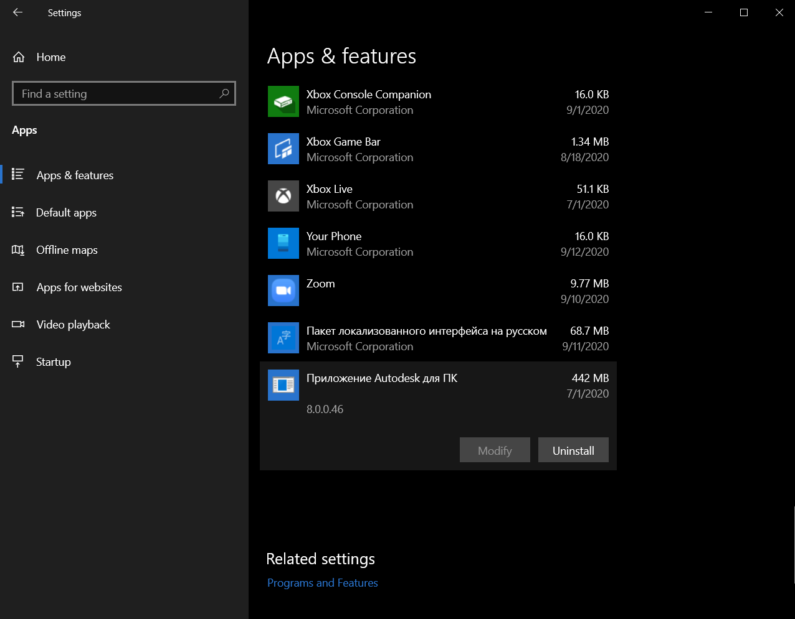Image resolution: width=795 pixels, height=619 pixels.
Task: Click the Startup sidebar icon
Action: pyautogui.click(x=18, y=361)
